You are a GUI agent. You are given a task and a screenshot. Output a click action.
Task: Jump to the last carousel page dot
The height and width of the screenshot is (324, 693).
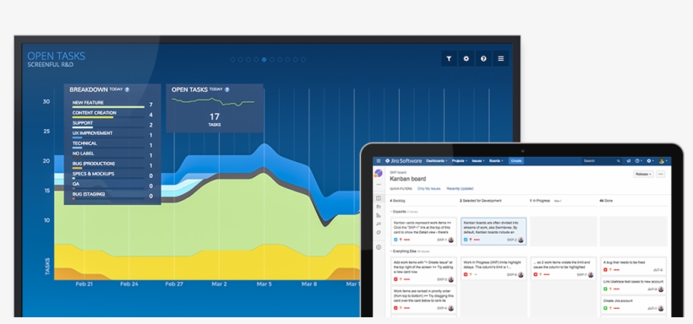[303, 60]
